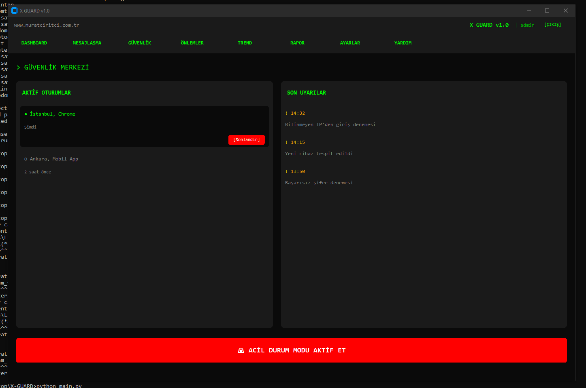Activate ACİL DURUM MODU AKTİF ET button
Viewport: 586px width, 388px height.
click(292, 350)
